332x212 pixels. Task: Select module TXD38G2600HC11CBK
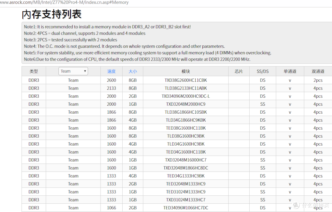(186, 80)
